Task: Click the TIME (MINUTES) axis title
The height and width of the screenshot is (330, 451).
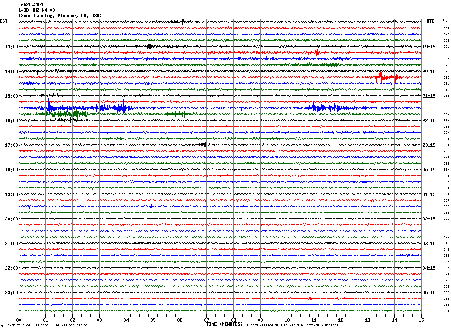Action: [224, 324]
